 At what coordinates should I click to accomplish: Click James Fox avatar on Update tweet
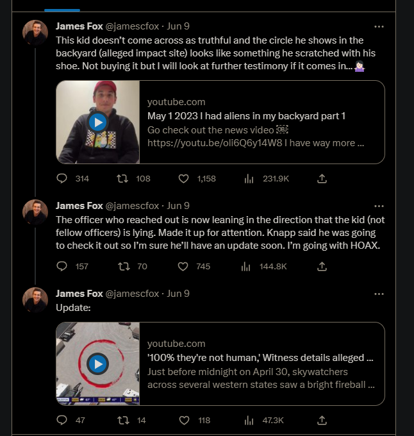tap(35, 300)
